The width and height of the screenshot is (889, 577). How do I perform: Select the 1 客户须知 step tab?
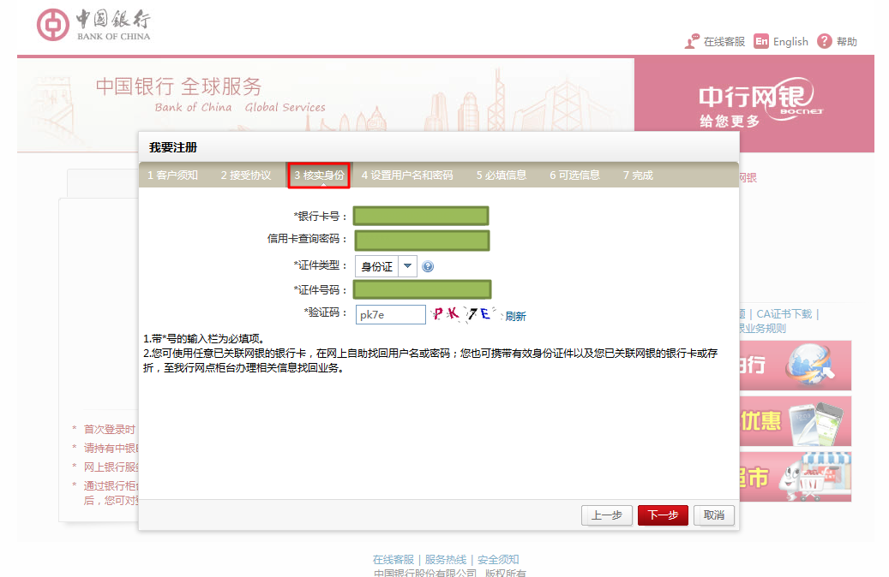172,175
